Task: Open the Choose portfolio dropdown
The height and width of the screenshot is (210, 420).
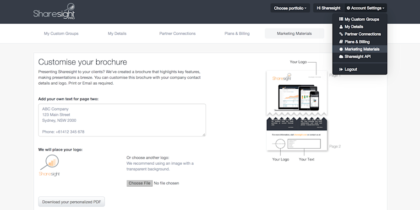Action: pos(290,8)
